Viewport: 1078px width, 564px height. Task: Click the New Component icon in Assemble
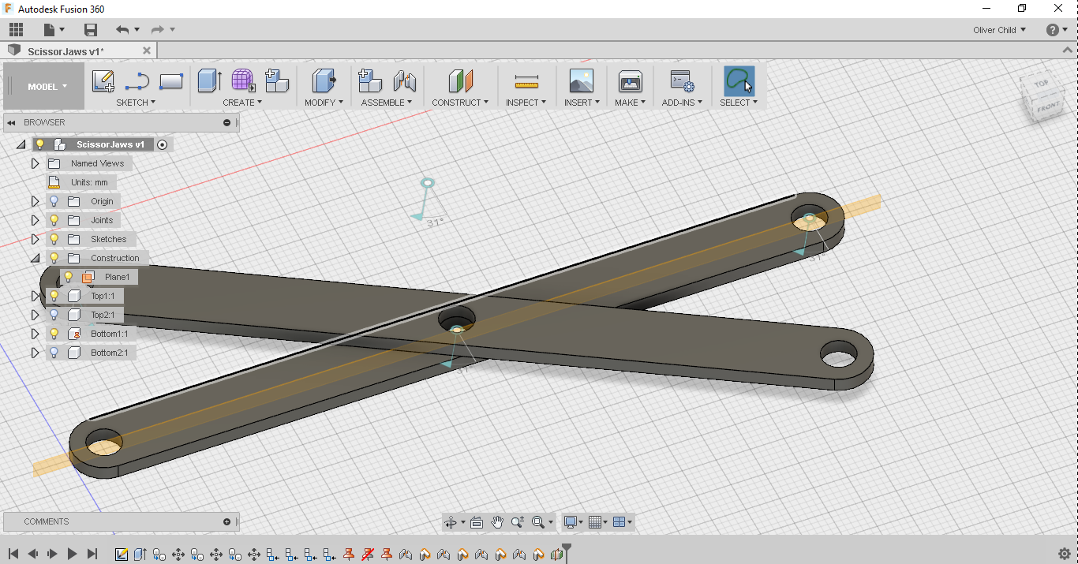point(370,81)
